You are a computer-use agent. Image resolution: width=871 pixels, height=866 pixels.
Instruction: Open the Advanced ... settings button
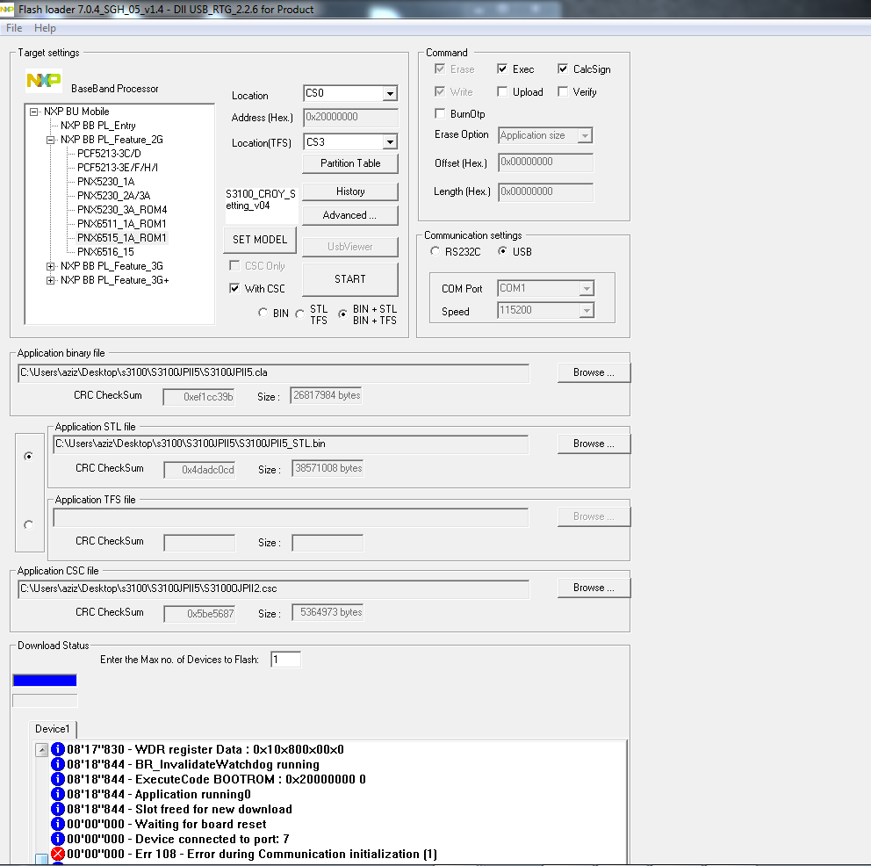pyautogui.click(x=350, y=215)
